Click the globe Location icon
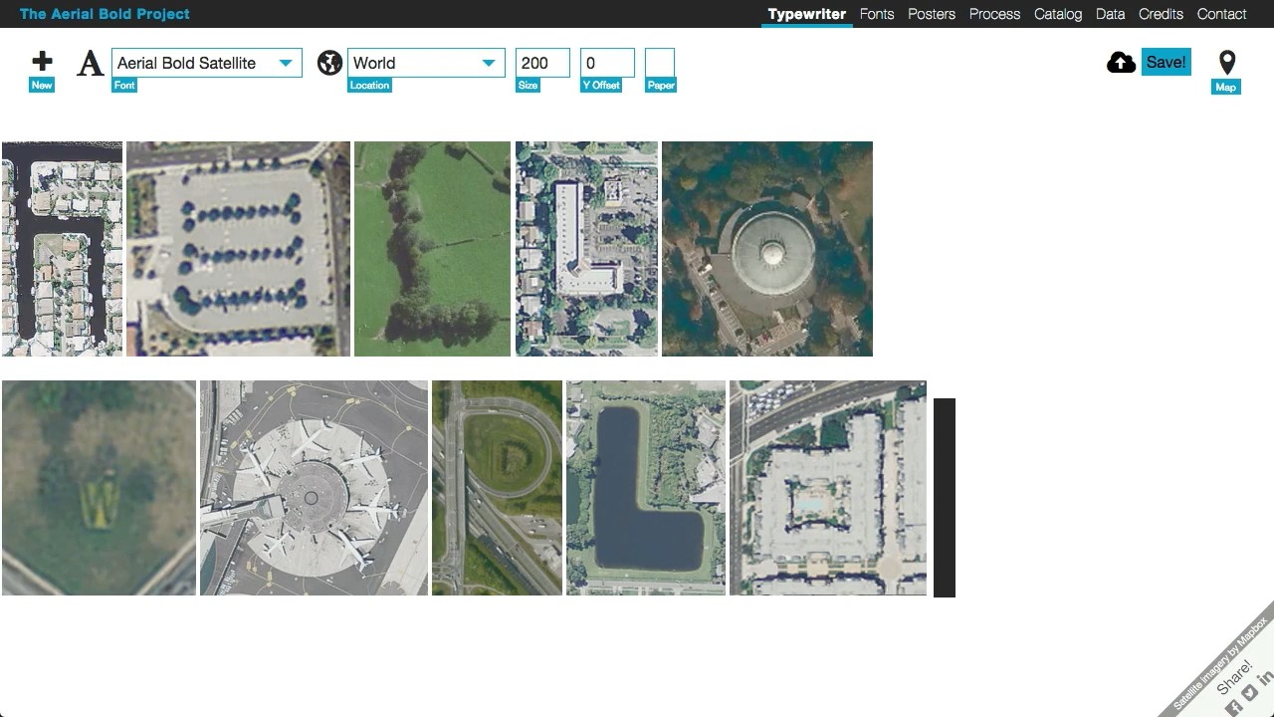Viewport: 1274px width, 717px height. [x=329, y=61]
